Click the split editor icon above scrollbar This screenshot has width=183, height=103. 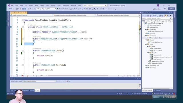click(140, 15)
